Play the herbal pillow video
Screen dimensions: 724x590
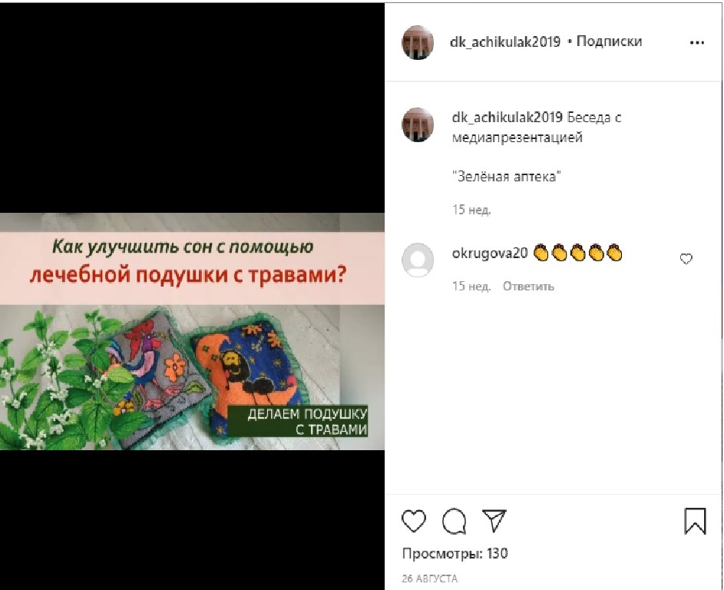(192, 331)
